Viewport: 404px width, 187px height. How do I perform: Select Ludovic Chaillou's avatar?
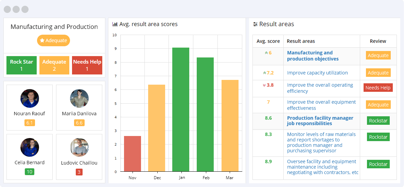(79, 148)
